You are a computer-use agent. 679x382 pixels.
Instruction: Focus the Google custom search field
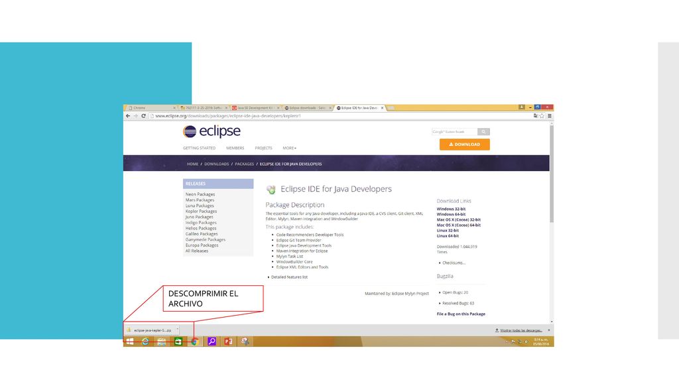coord(455,132)
